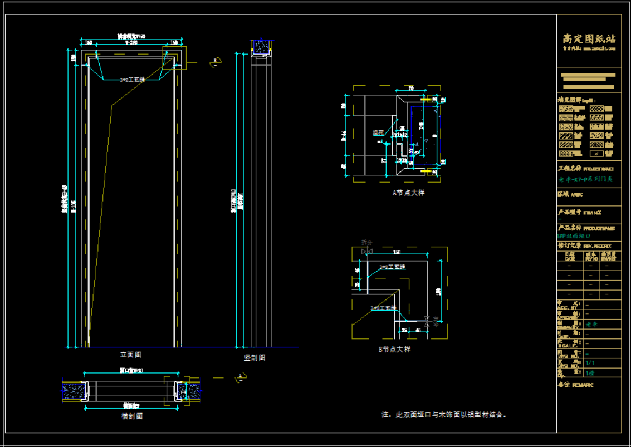Click the note text about 双面垭口 at the bottom
This screenshot has width=631, height=447.
point(443,415)
